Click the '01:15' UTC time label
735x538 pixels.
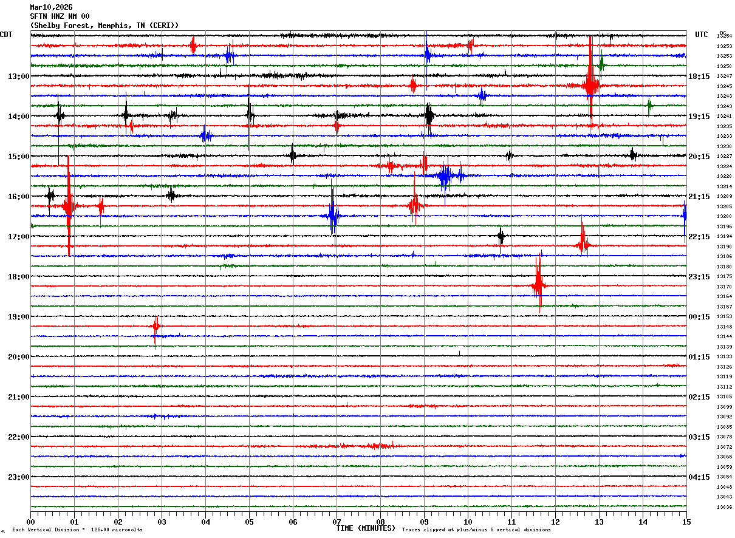pyautogui.click(x=699, y=357)
